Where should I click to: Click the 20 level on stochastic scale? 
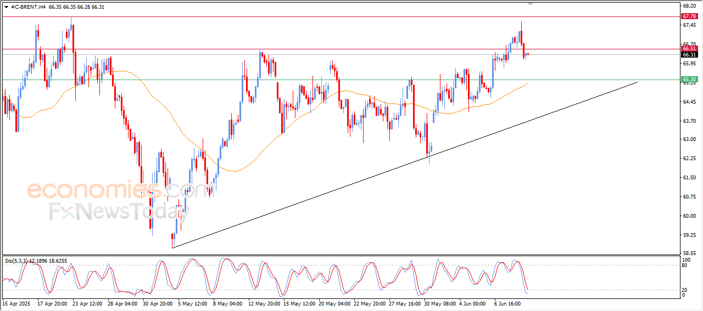(685, 290)
